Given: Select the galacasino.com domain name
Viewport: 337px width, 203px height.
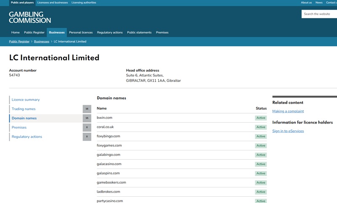Looking at the screenshot, I should (x=109, y=164).
